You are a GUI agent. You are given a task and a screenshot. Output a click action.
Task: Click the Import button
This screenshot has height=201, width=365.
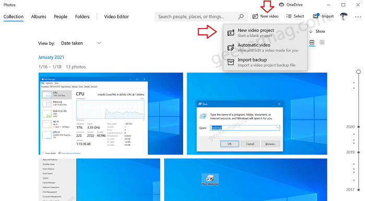pos(323,16)
